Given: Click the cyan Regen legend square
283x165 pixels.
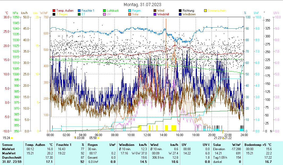Looking at the screenshot, I should point(130,11).
